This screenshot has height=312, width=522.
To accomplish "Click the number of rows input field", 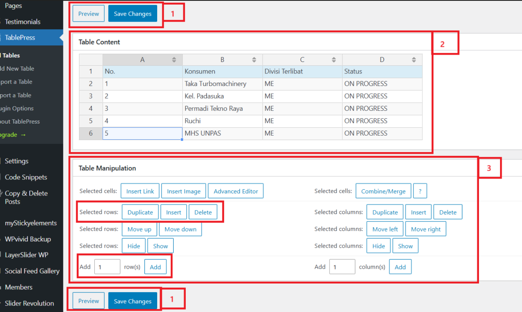I will [107, 267].
